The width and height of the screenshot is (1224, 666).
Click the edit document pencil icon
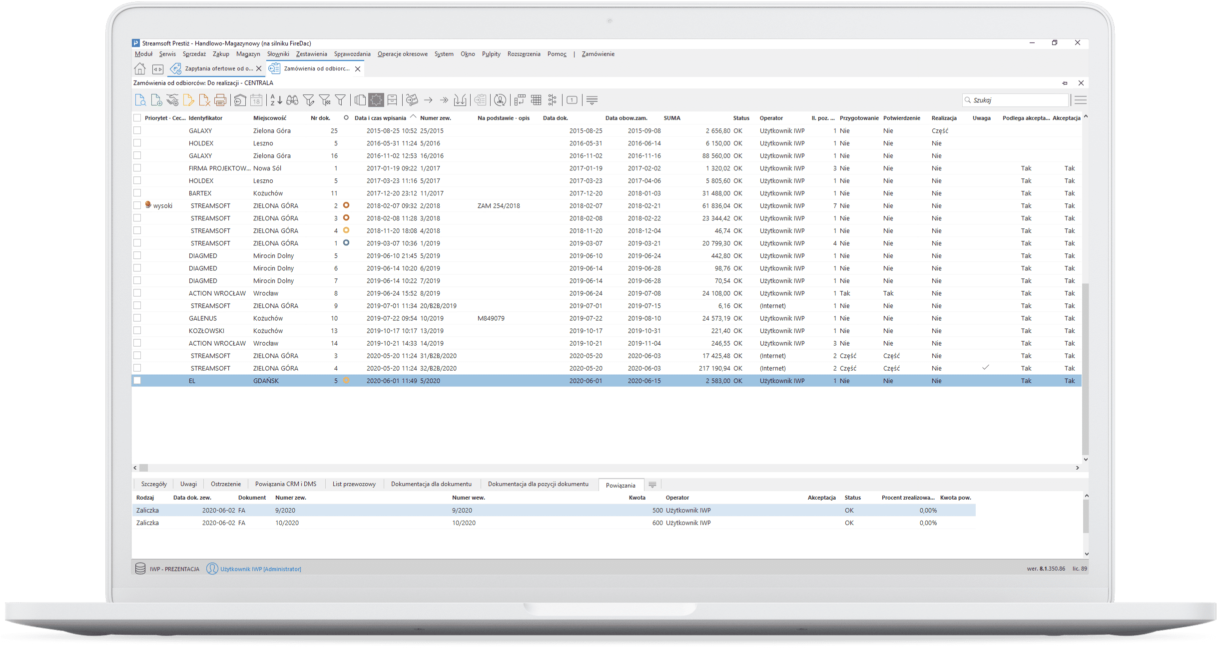188,100
